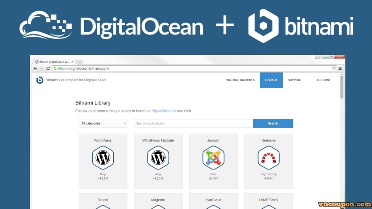Screen dimensions: 372x209
Task: Bookmark the page using the star icon
Action: [x=334, y=68]
